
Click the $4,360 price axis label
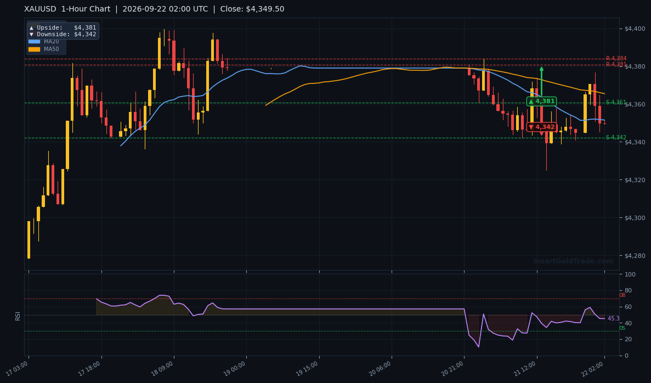pyautogui.click(x=635, y=104)
